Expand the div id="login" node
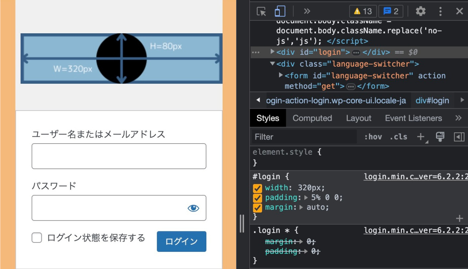The height and width of the screenshot is (269, 468). pyautogui.click(x=272, y=52)
